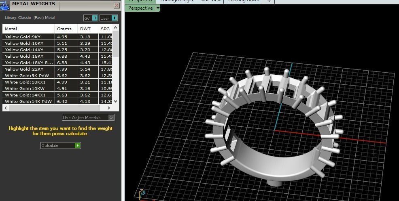The image size is (399, 201).
Task: Click the 5.75 grams cell
Action: point(66,50)
